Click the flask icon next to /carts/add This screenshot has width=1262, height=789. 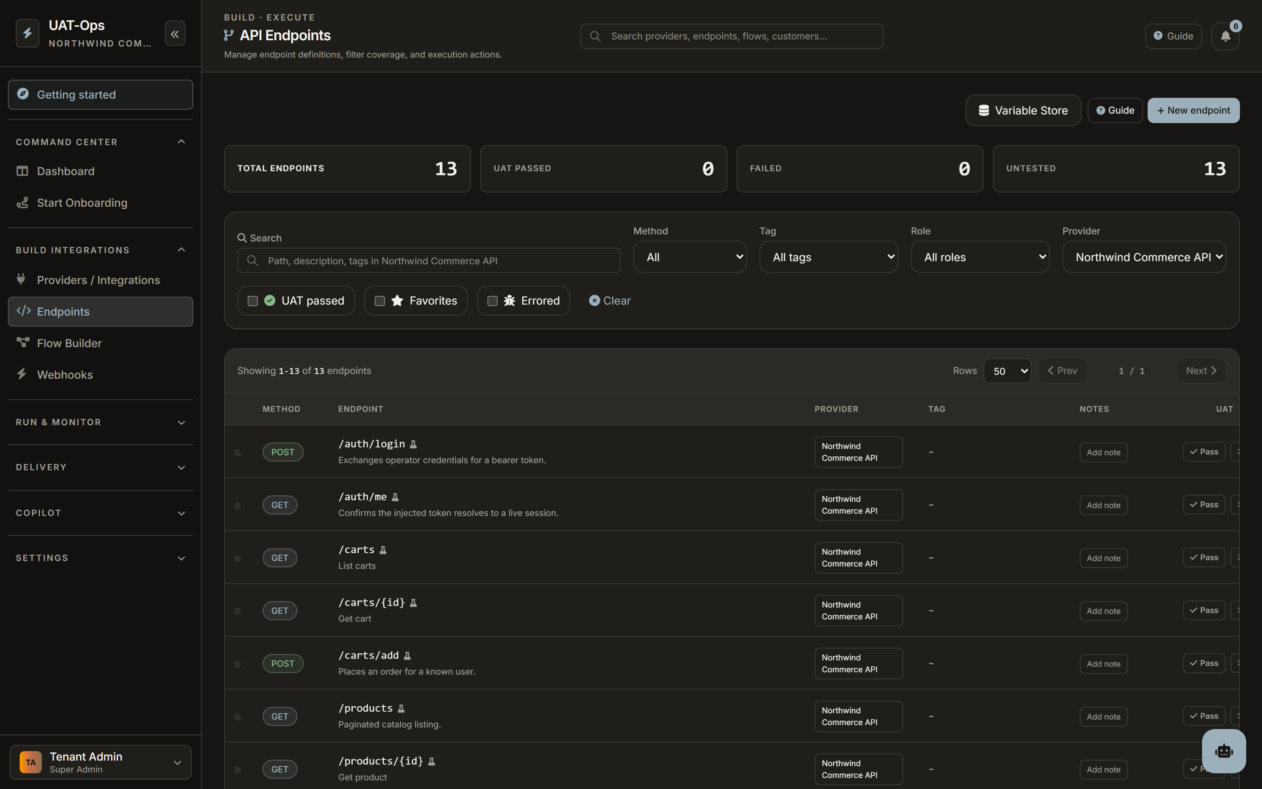(x=407, y=655)
